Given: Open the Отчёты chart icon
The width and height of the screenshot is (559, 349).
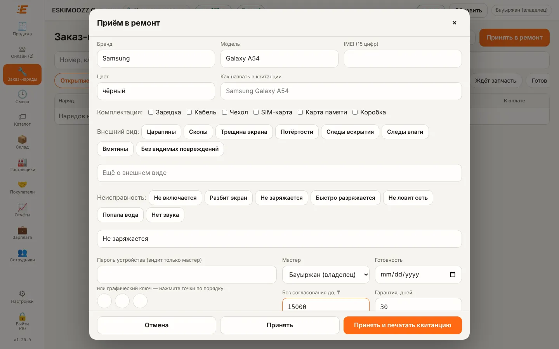Looking at the screenshot, I should pyautogui.click(x=22, y=210).
